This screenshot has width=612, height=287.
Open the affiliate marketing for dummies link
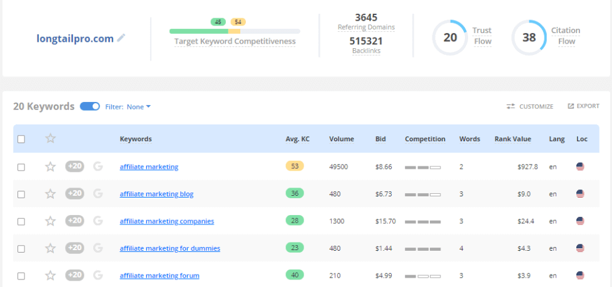pyautogui.click(x=170, y=248)
